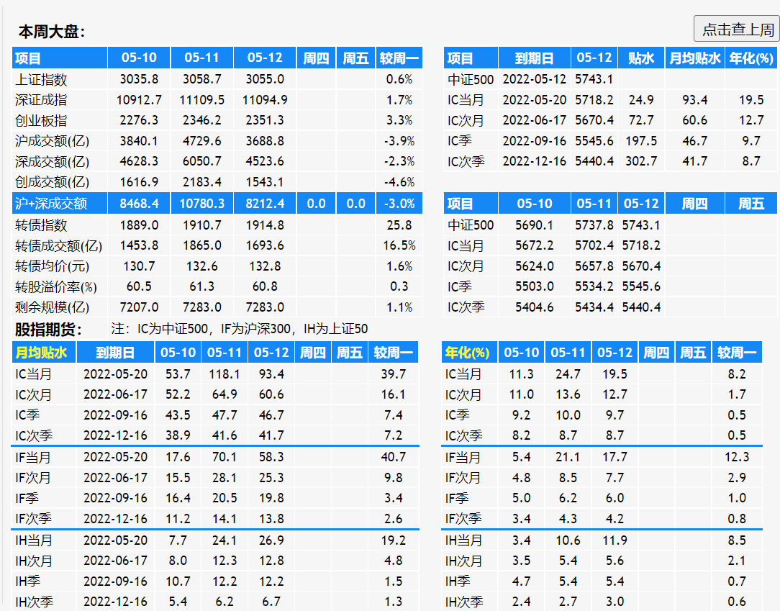Click the 股指期货 section heading
This screenshot has height=611, width=780.
pyautogui.click(x=48, y=329)
